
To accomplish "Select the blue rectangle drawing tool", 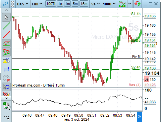I will [6, 70].
